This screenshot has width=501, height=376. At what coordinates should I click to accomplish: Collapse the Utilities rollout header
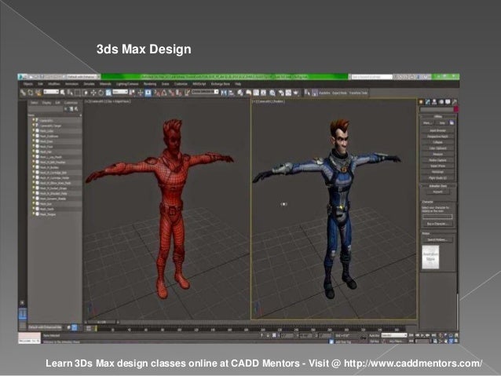tap(437, 117)
